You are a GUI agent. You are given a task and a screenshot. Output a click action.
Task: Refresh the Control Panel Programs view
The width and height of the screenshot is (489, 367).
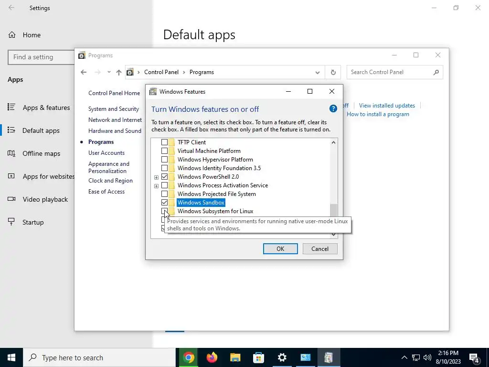pyautogui.click(x=333, y=73)
